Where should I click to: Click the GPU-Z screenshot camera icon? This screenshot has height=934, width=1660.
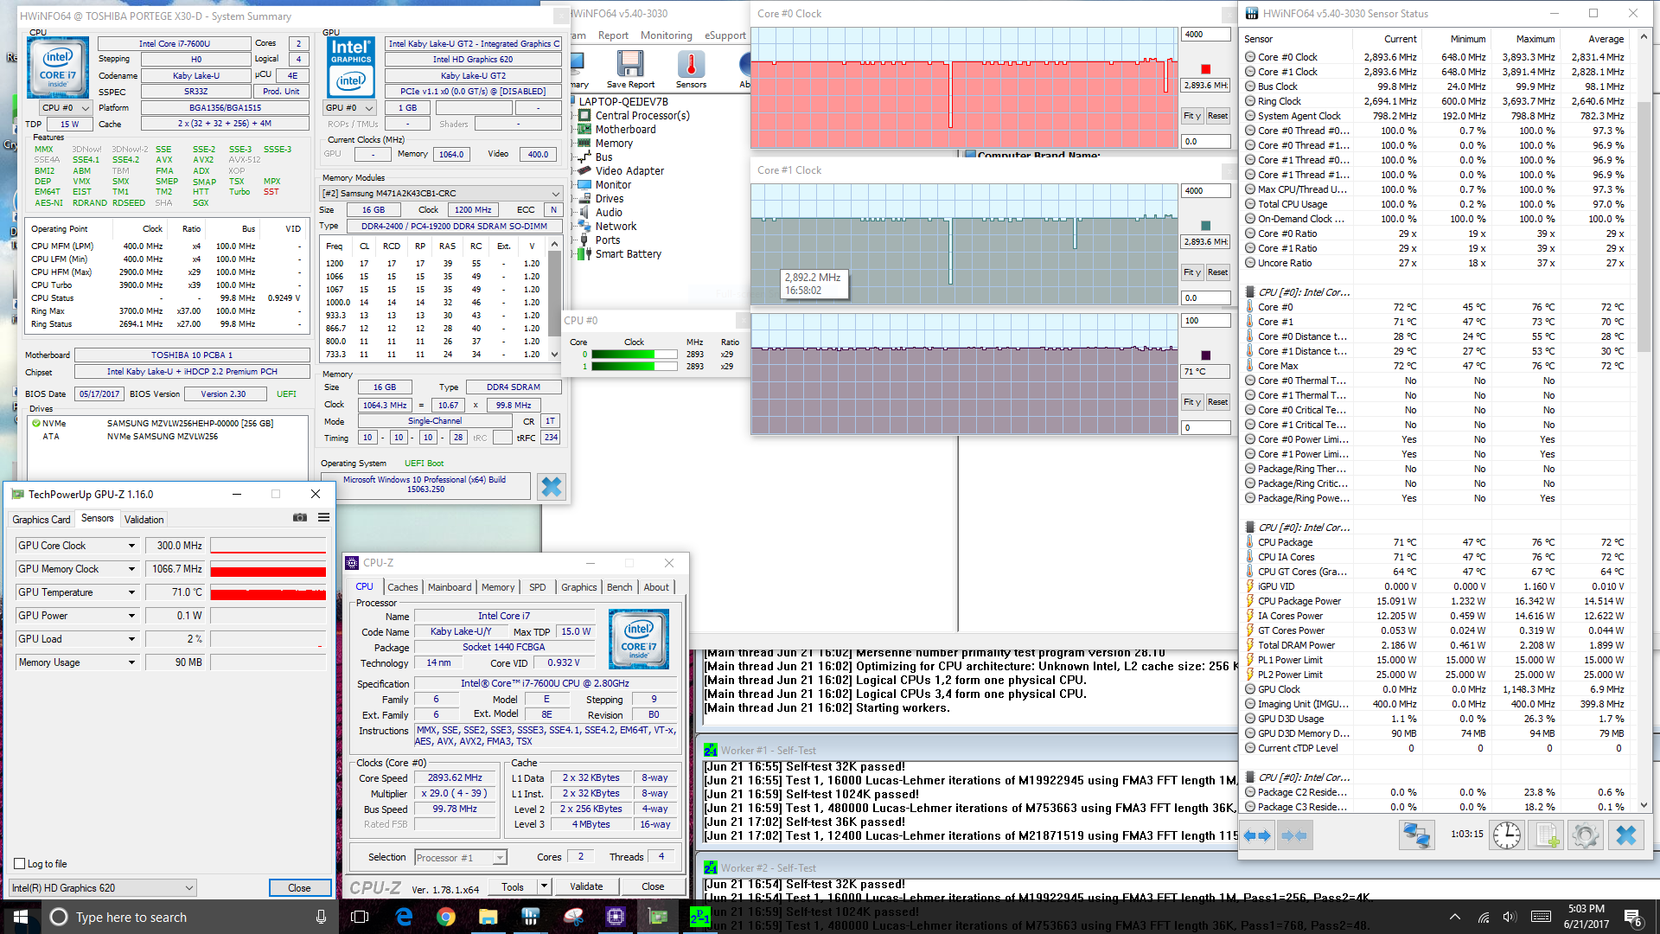point(300,518)
